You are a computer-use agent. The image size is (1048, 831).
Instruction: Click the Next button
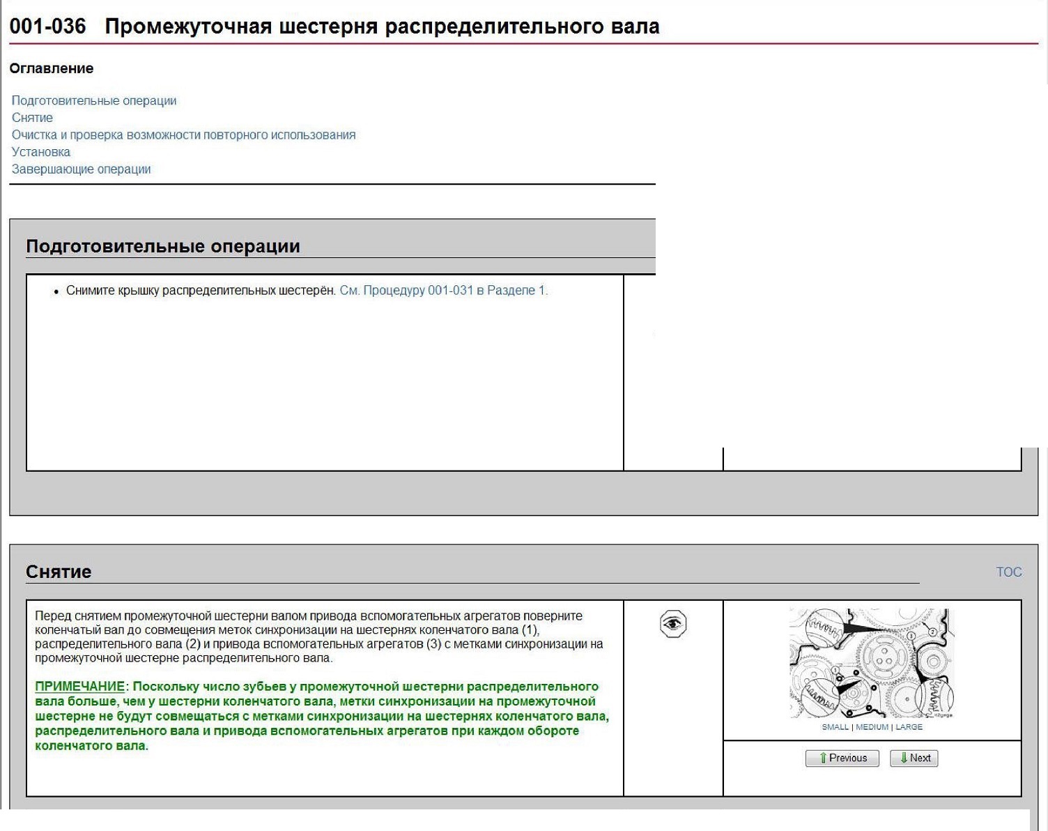[914, 758]
